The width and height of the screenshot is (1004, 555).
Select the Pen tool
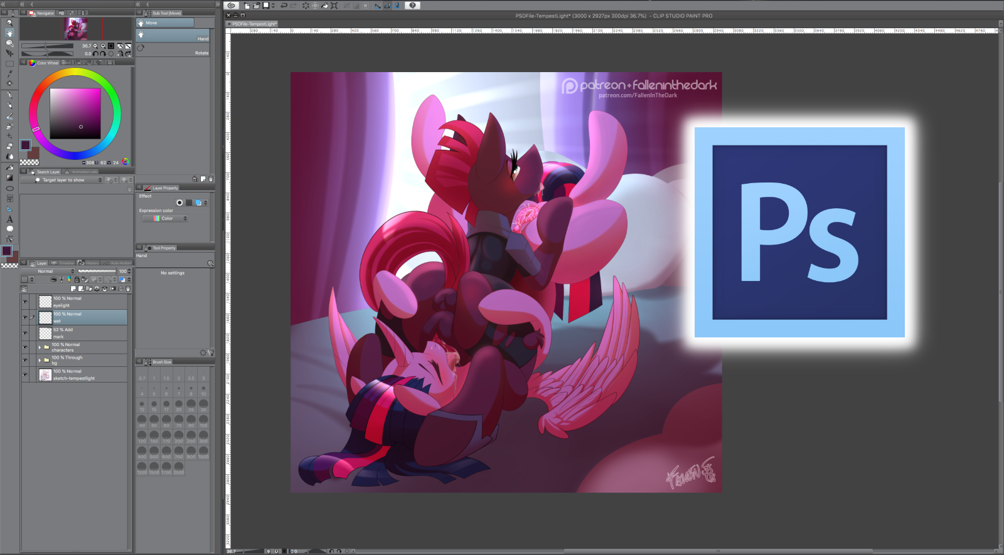pyautogui.click(x=9, y=96)
